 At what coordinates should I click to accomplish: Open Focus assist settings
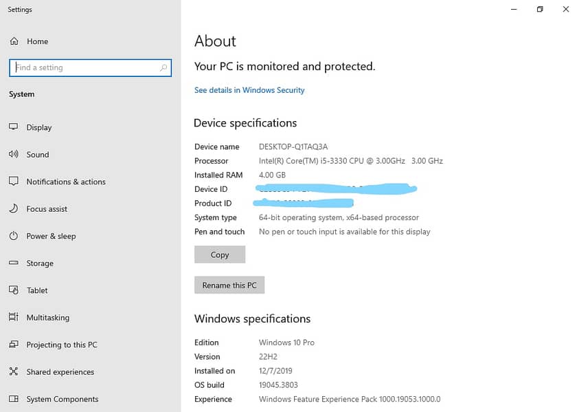pyautogui.click(x=47, y=209)
